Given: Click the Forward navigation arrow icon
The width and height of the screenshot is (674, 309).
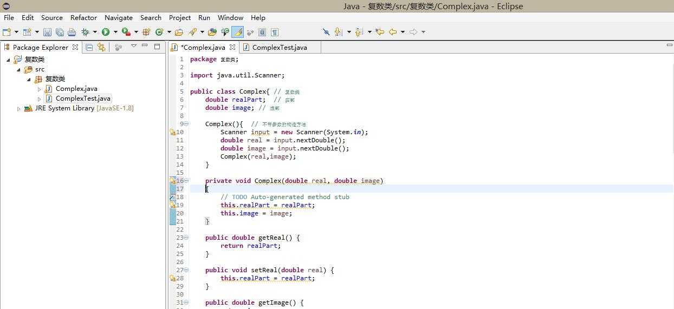Looking at the screenshot, I should pos(413,32).
